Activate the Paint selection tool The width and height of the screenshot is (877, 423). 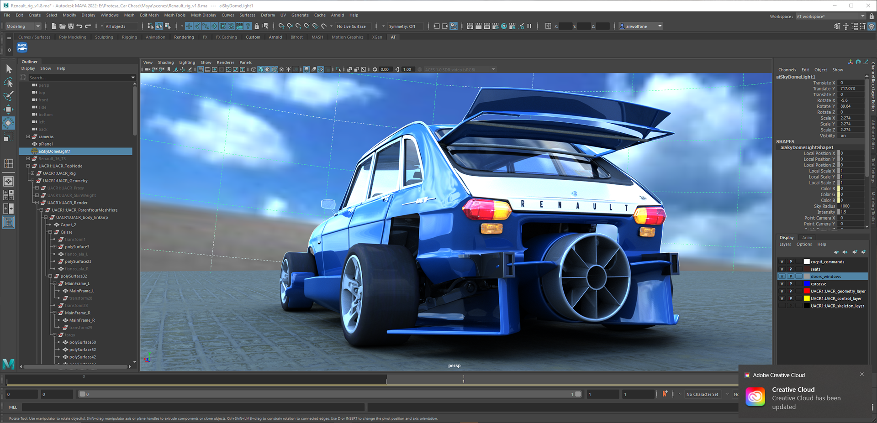pos(9,96)
